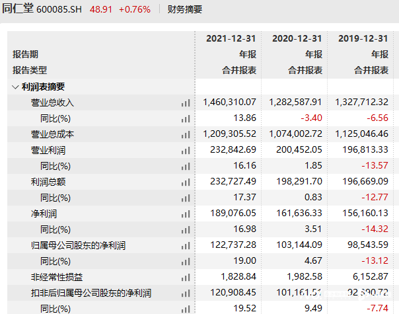Click 年报 under the 2021-12-31 column
This screenshot has height=314, width=399.
tap(248, 54)
